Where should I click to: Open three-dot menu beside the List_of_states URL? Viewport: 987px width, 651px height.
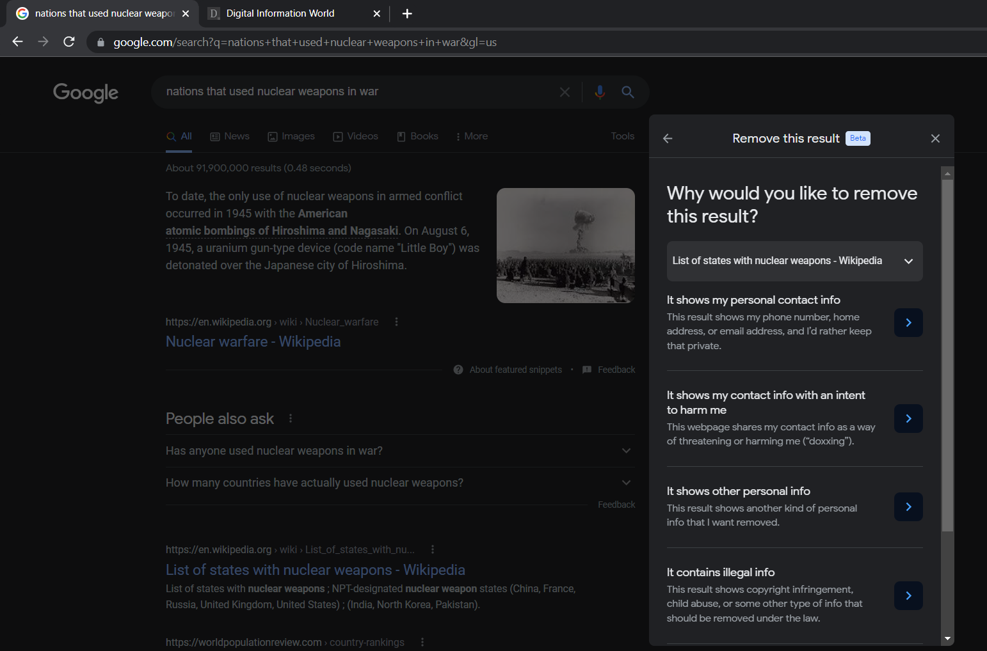[x=433, y=549]
